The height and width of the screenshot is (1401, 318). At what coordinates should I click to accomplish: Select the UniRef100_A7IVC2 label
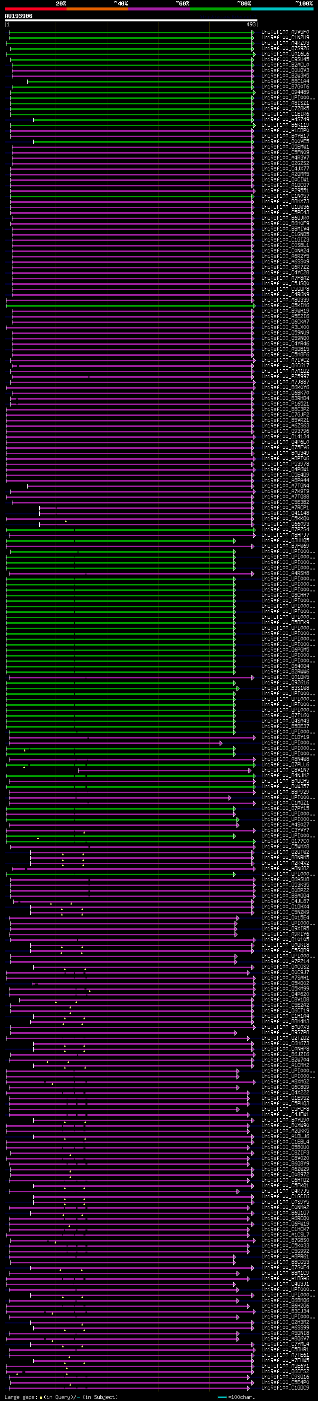click(285, 360)
